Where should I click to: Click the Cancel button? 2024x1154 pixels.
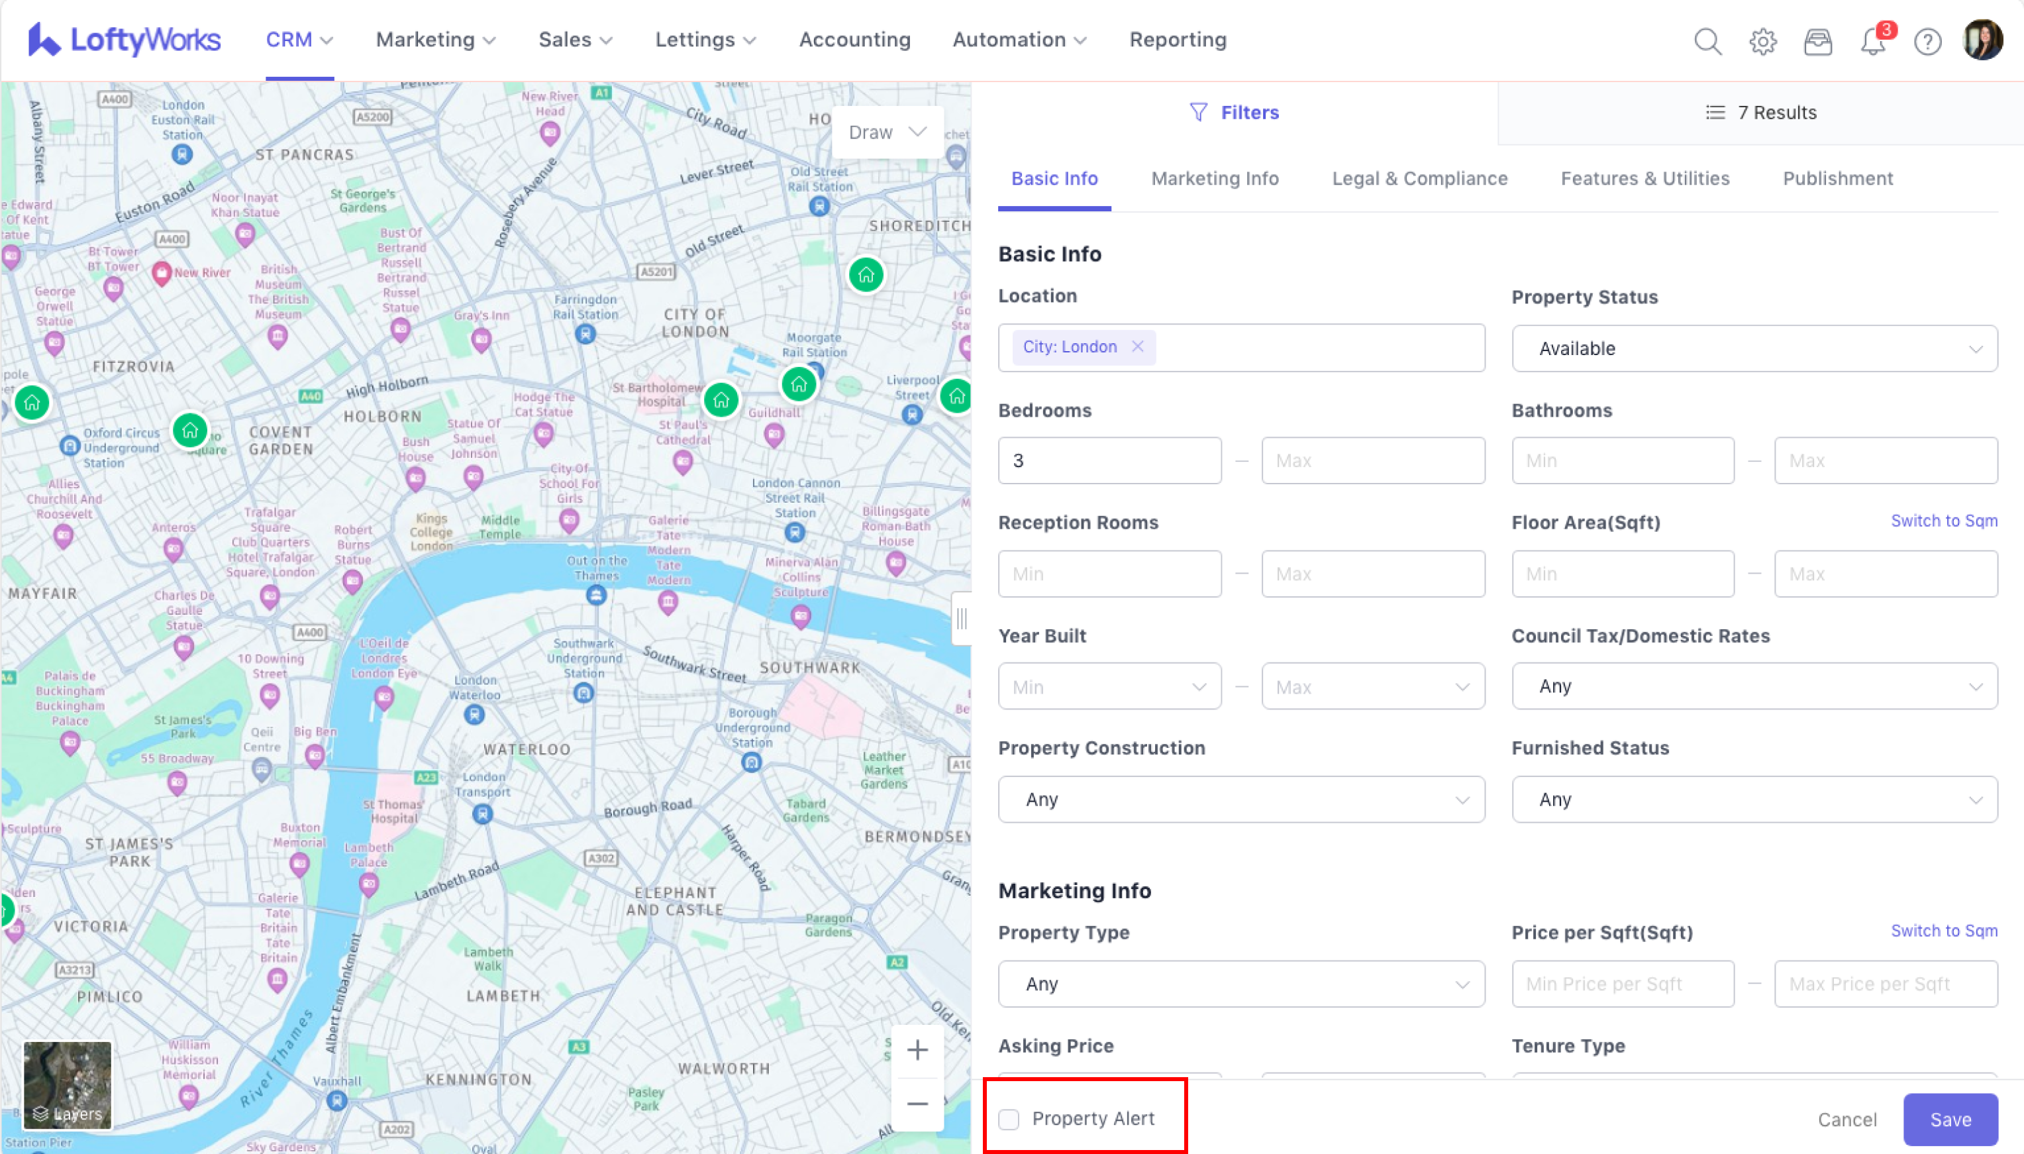pos(1847,1119)
